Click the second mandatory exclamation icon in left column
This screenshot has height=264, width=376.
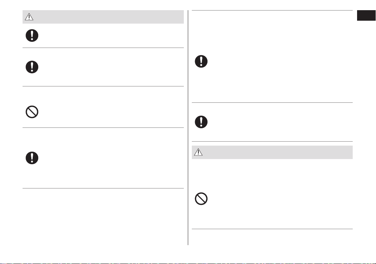point(32,67)
